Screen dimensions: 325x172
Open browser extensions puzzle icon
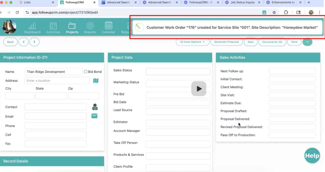pyautogui.click(x=286, y=12)
